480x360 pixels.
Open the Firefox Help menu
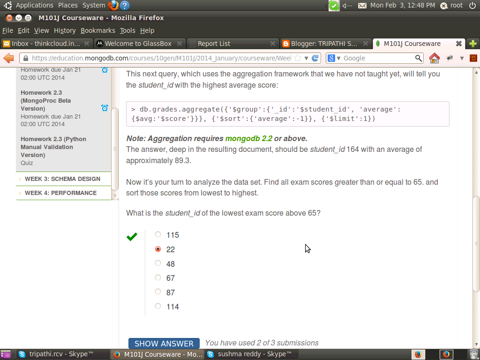(x=147, y=30)
